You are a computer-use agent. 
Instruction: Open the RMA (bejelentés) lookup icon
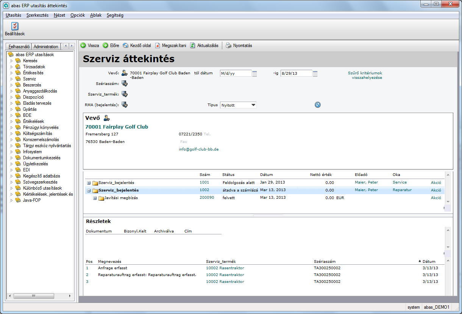point(124,105)
